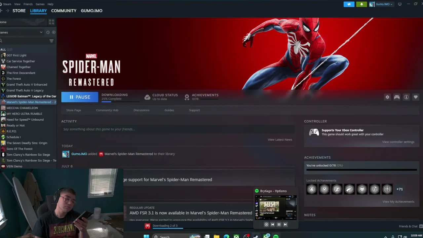The image size is (423, 238).
Task: Open the Games menu
Action: coord(40,4)
